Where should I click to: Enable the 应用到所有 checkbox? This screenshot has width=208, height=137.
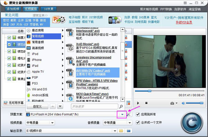(x=138, y=114)
